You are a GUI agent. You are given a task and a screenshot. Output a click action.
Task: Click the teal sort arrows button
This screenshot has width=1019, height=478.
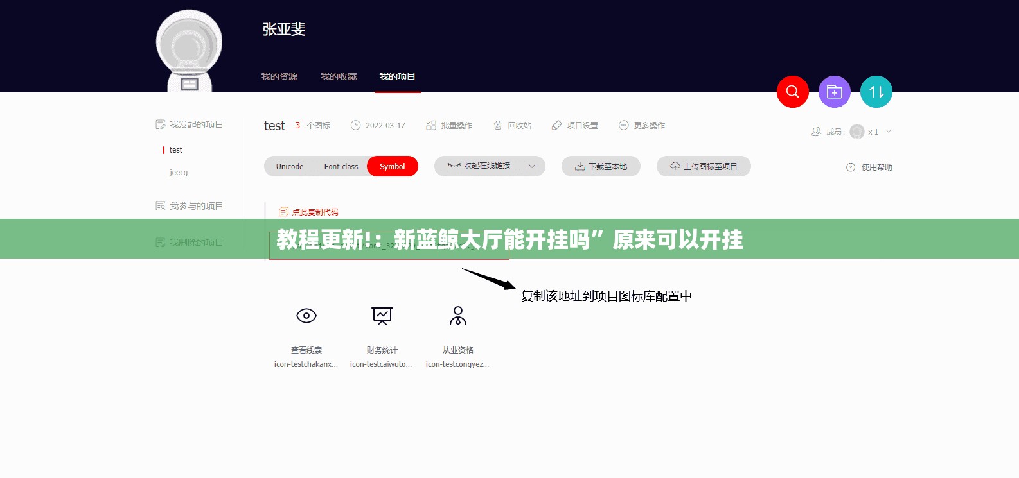click(876, 92)
